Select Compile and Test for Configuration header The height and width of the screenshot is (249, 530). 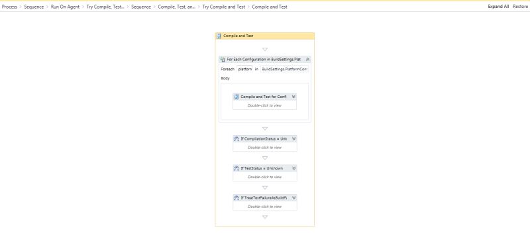[264, 97]
